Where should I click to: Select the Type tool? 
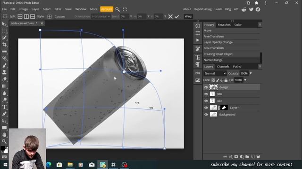click(4, 107)
